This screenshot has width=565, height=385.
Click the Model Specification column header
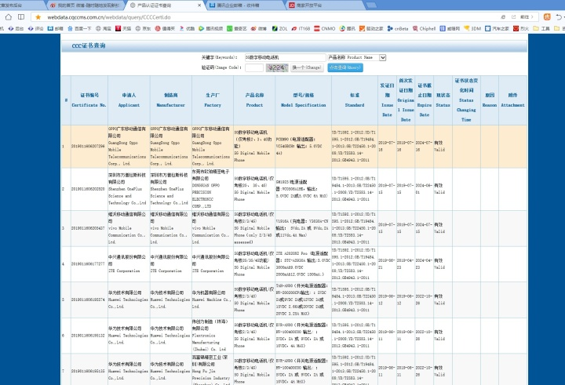click(x=304, y=100)
